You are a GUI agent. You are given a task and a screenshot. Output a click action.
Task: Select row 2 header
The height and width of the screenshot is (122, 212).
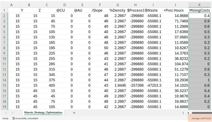4,16
